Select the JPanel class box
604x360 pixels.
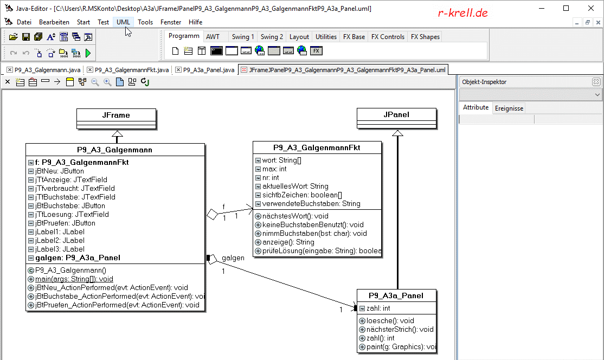(x=397, y=115)
